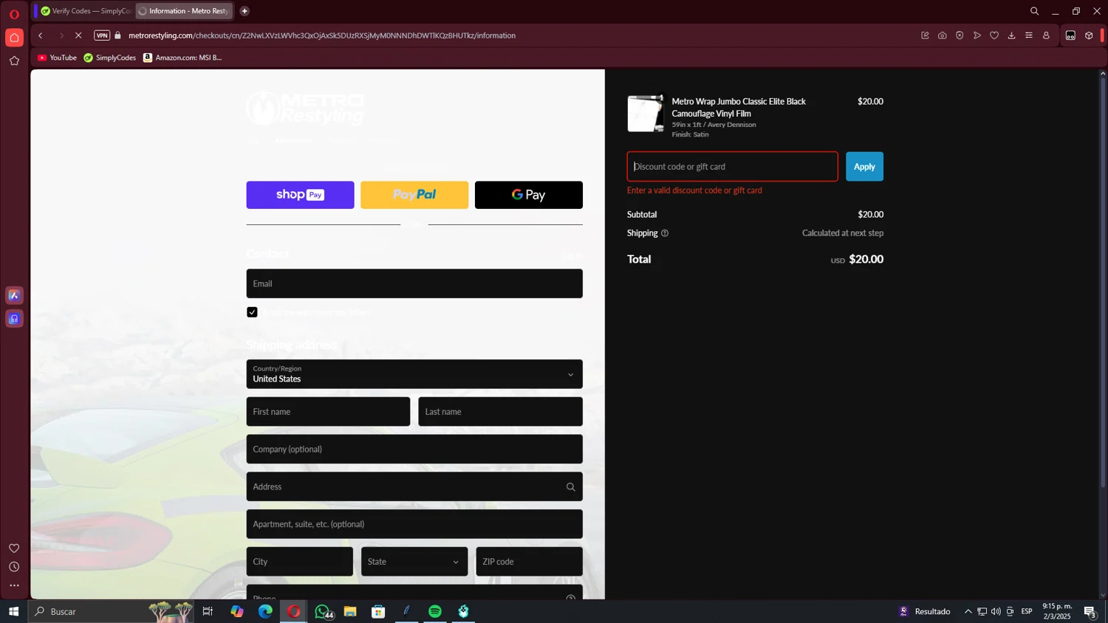Image resolution: width=1108 pixels, height=623 pixels.
Task: Focus the Email input field
Action: point(414,283)
